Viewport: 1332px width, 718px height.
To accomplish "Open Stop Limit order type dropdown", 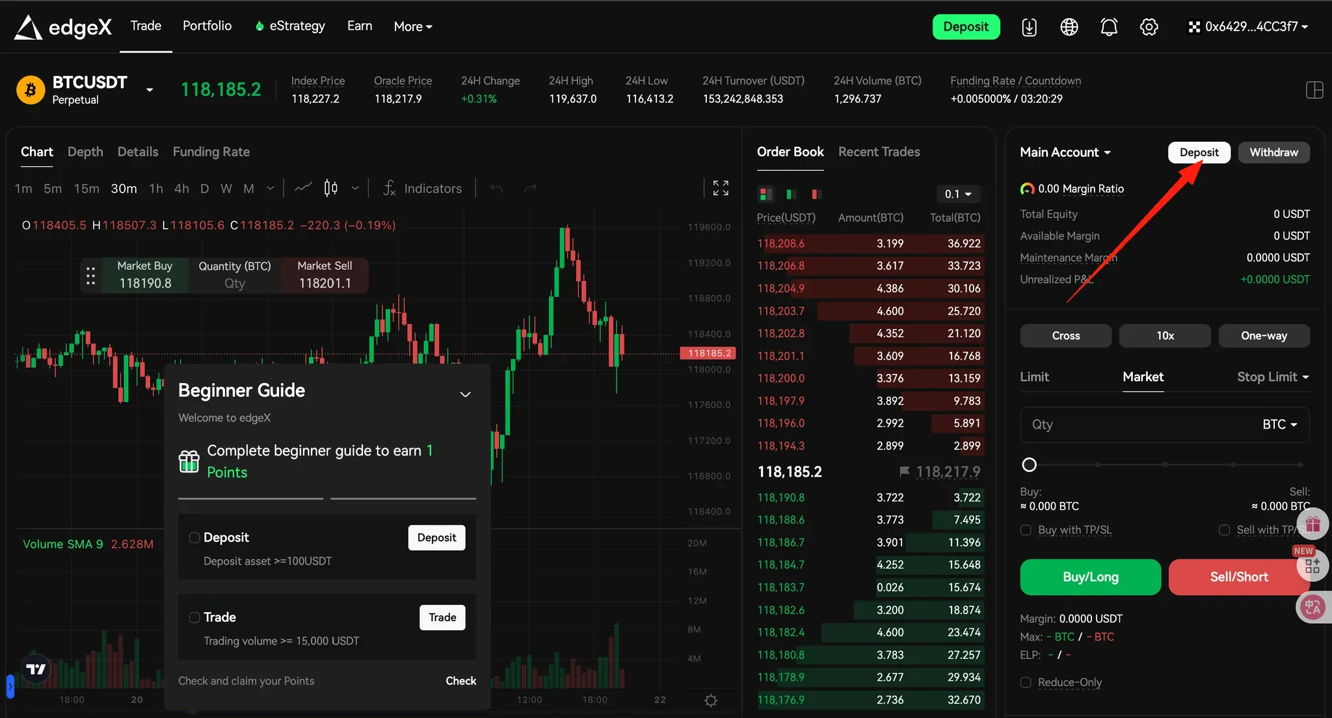I will [1273, 377].
